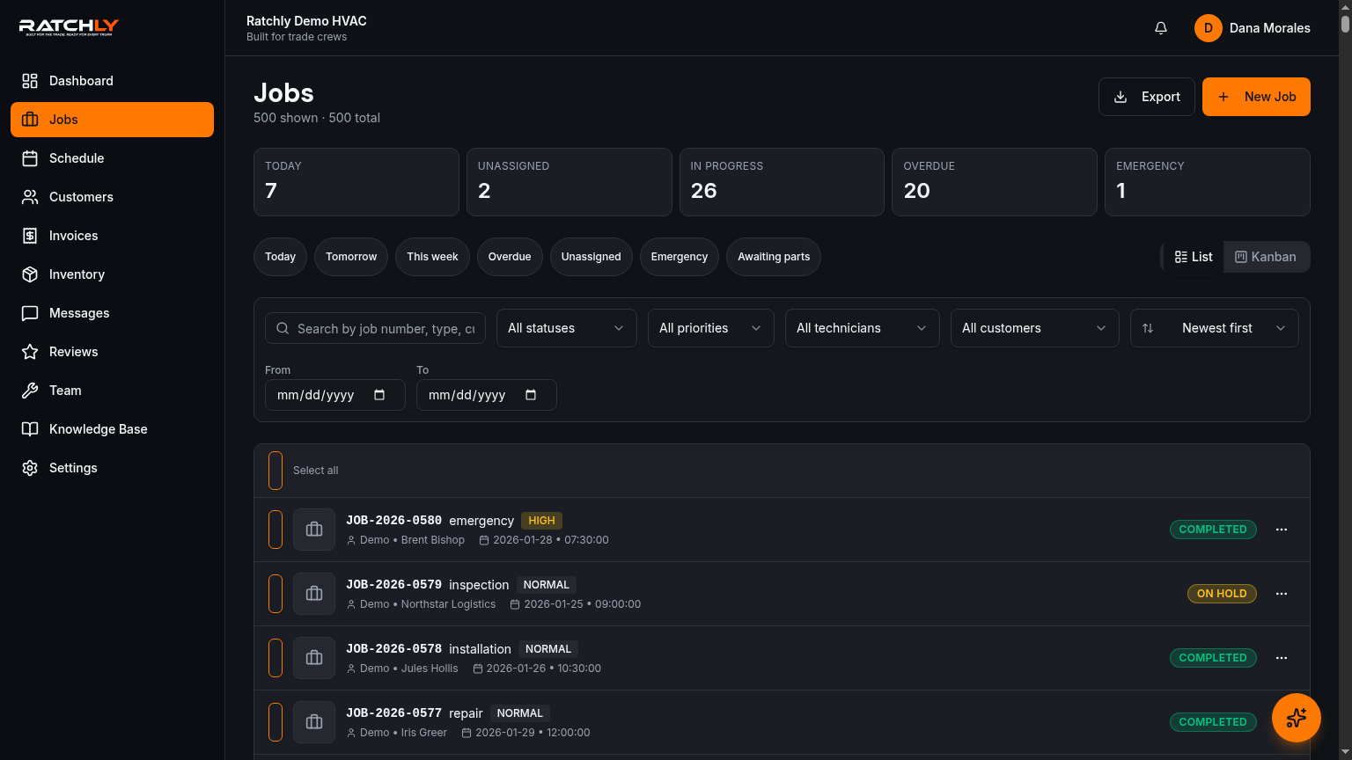Viewport: 1352px width, 760px height.
Task: Click briefcase icon for JOB-2026-0578
Action: coord(314,658)
